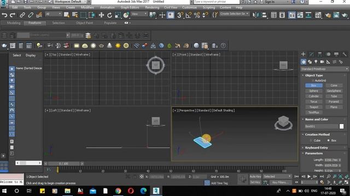Select the Box creation method radio
The image size is (350, 196).
[328, 140]
